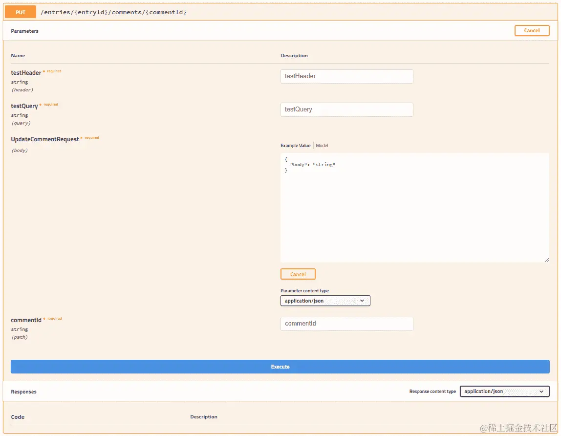Grab the textarea resize handle corner
This screenshot has width=561, height=436.
point(546,260)
